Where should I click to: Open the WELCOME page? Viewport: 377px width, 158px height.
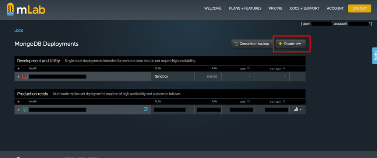(x=213, y=8)
